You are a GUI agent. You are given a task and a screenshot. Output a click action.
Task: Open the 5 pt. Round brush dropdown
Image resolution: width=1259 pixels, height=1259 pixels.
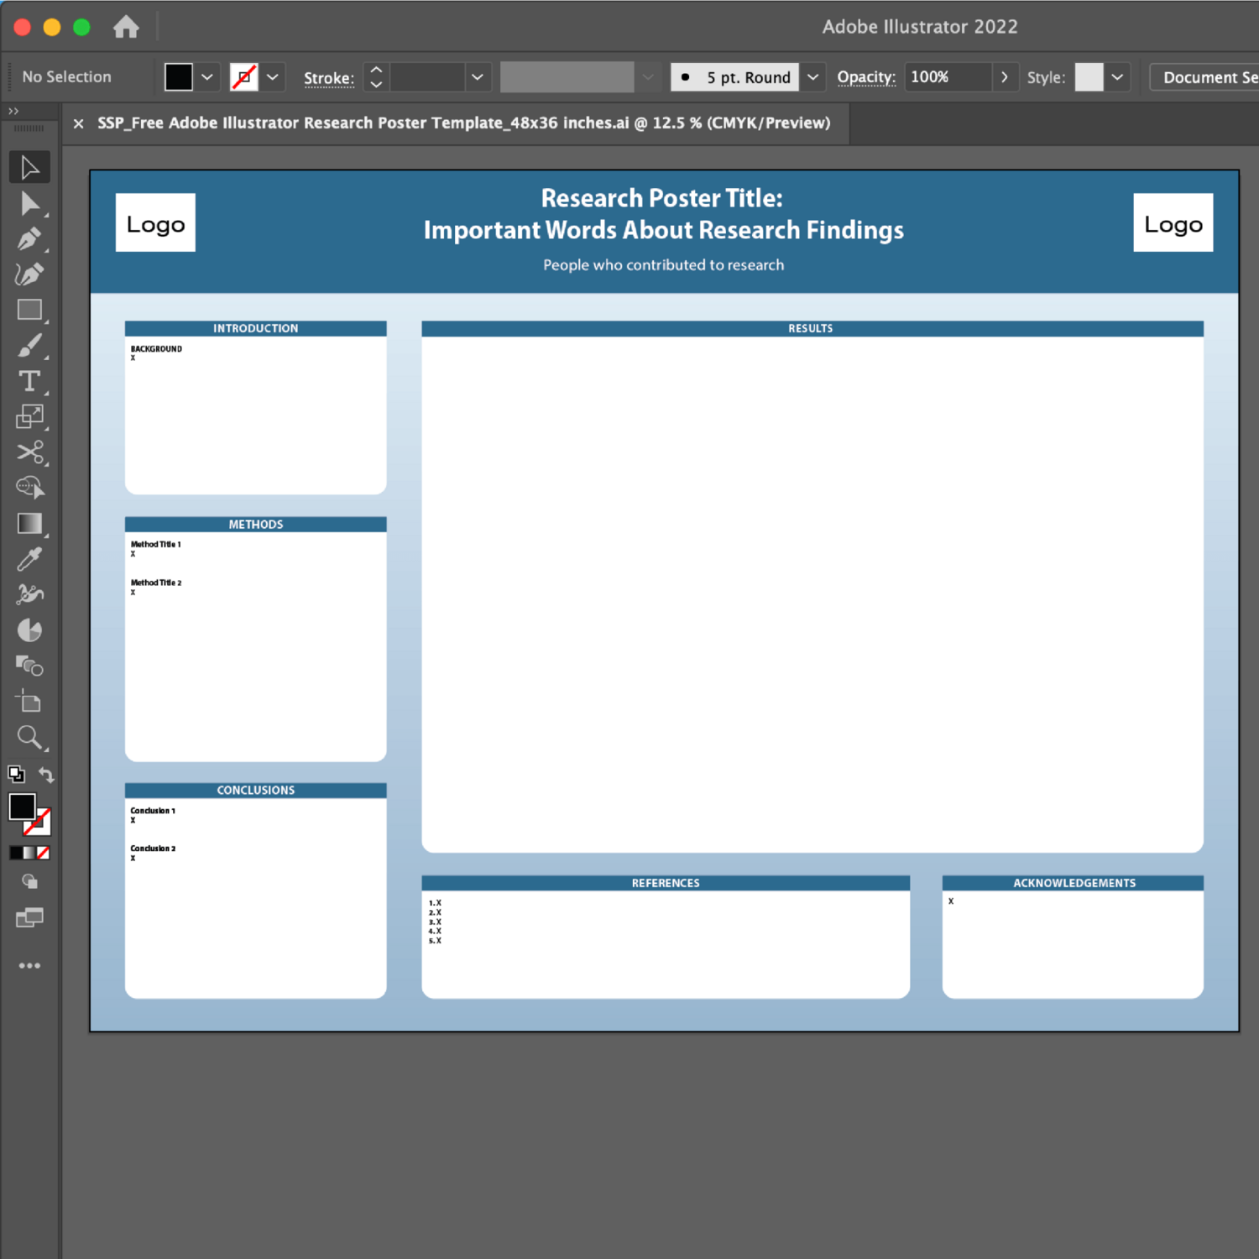click(x=812, y=76)
